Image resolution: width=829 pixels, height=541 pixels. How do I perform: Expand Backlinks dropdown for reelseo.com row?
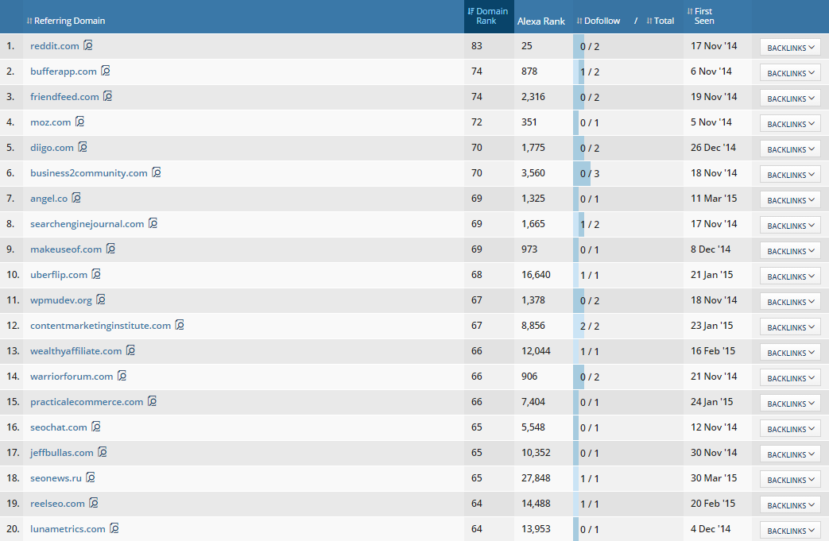(x=790, y=504)
